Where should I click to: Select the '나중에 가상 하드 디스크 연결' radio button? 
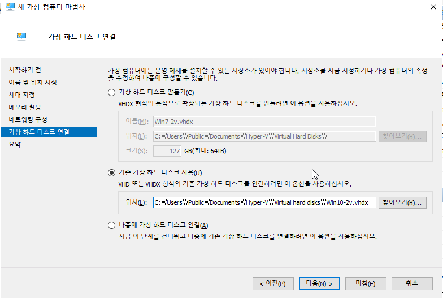(x=112, y=225)
